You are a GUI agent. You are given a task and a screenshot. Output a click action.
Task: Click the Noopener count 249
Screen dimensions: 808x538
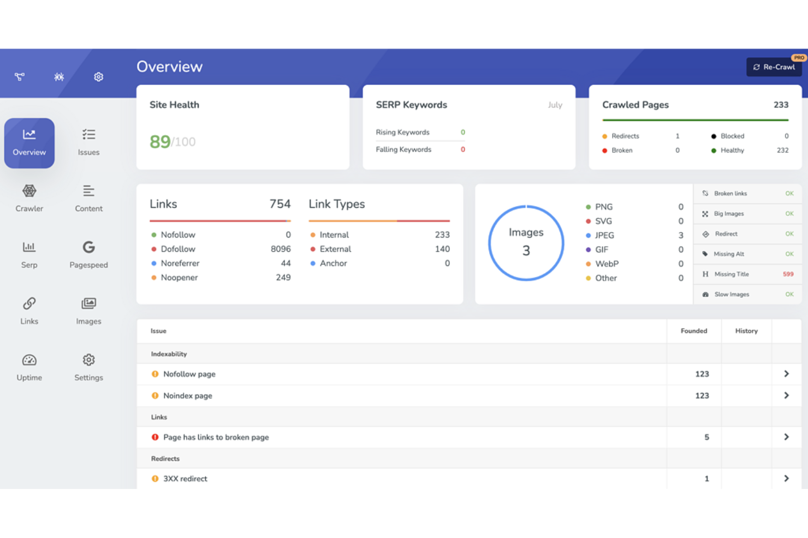click(283, 277)
